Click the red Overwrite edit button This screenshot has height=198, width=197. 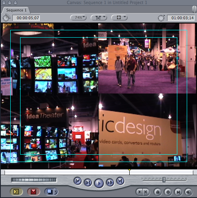pos(34,191)
